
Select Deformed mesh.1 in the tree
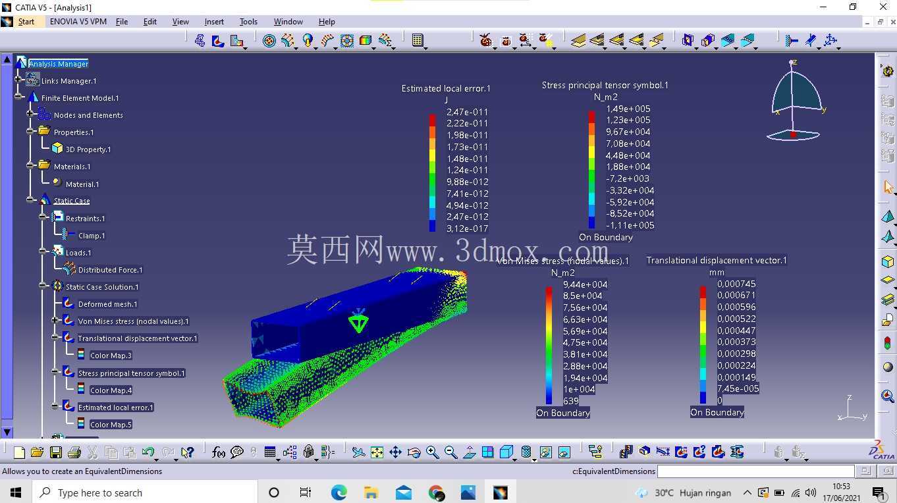(107, 304)
